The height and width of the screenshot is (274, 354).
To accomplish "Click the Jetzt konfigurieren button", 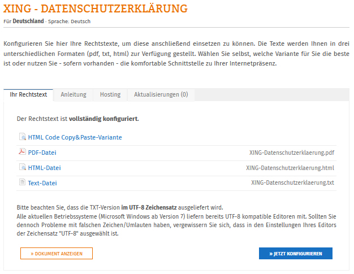I will [x=296, y=254].
